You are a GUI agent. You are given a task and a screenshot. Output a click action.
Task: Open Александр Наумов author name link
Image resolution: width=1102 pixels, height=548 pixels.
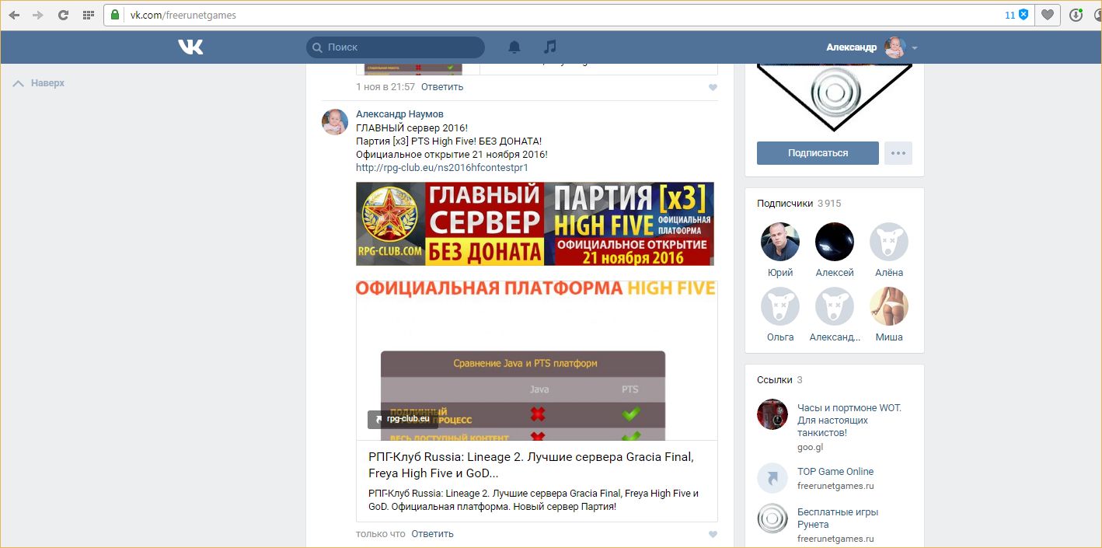399,114
